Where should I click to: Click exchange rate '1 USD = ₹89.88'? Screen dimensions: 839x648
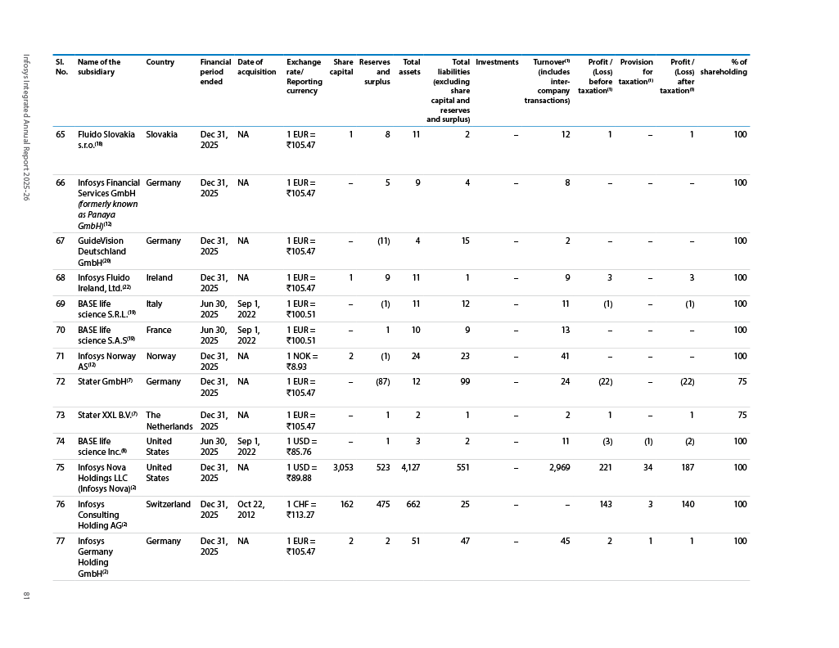coord(302,473)
